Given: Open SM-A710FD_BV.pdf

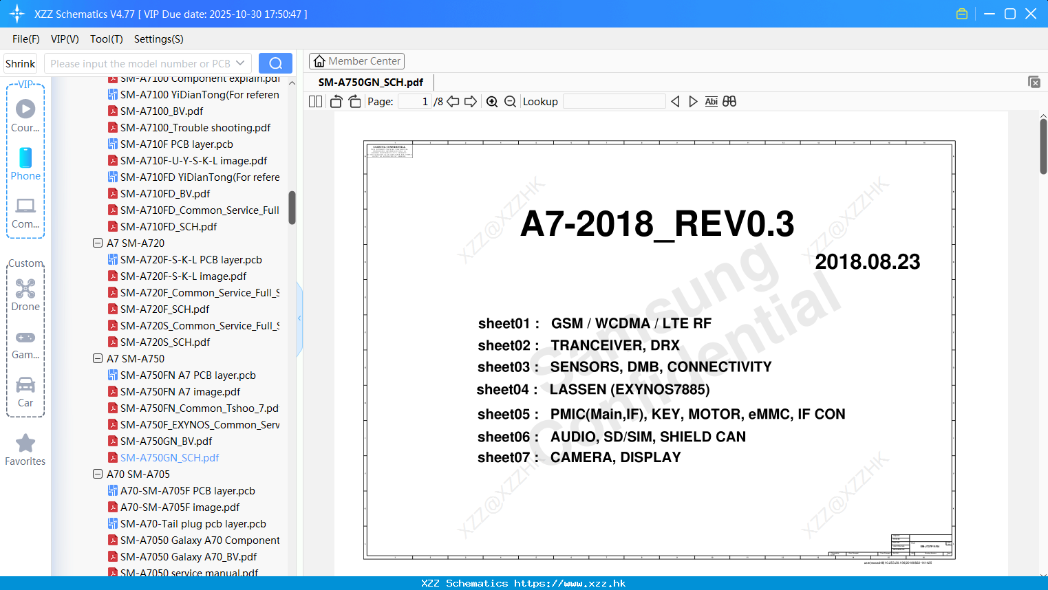Looking at the screenshot, I should 165,193.
